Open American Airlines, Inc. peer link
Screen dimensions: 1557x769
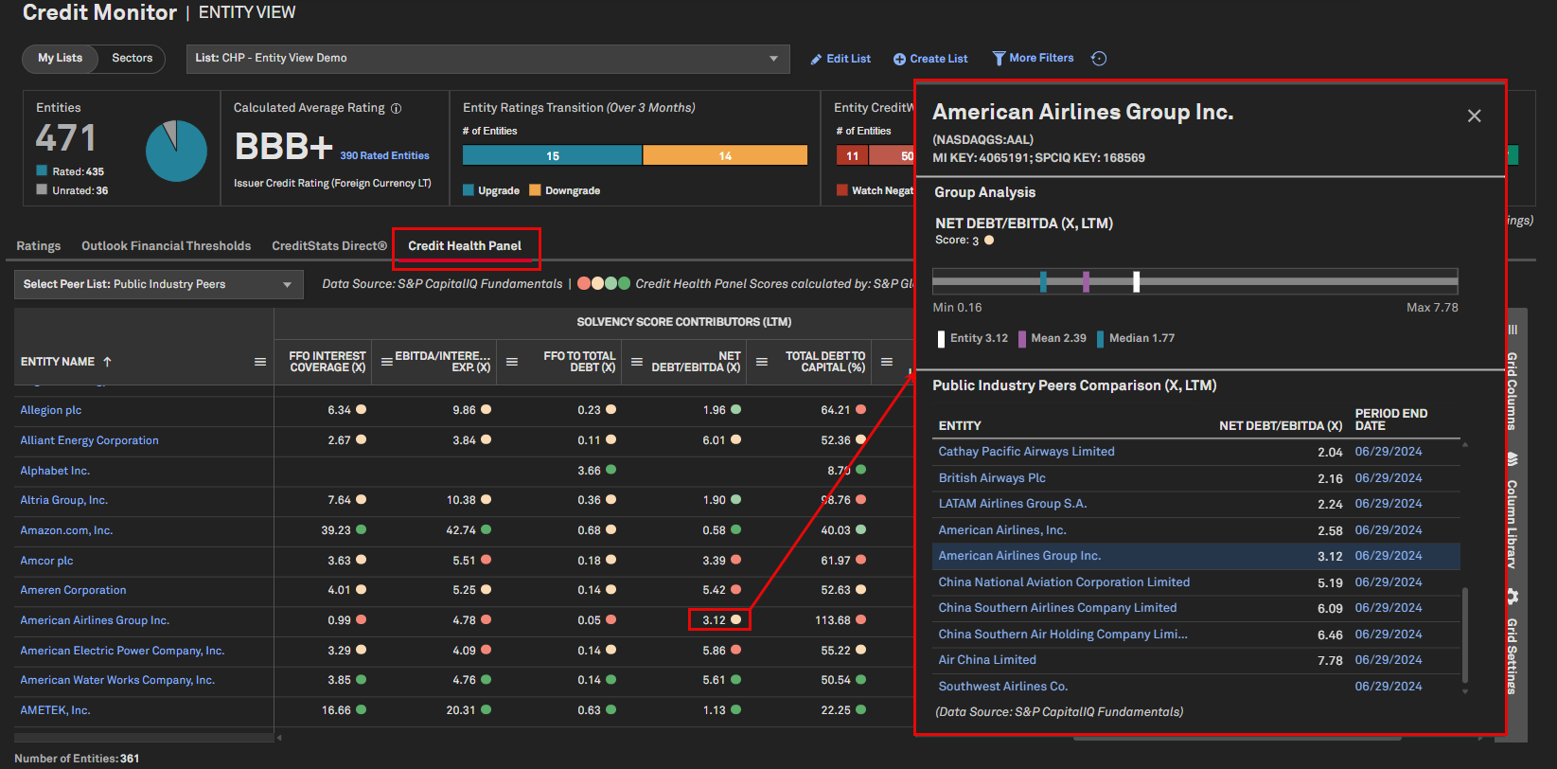coord(1002,530)
